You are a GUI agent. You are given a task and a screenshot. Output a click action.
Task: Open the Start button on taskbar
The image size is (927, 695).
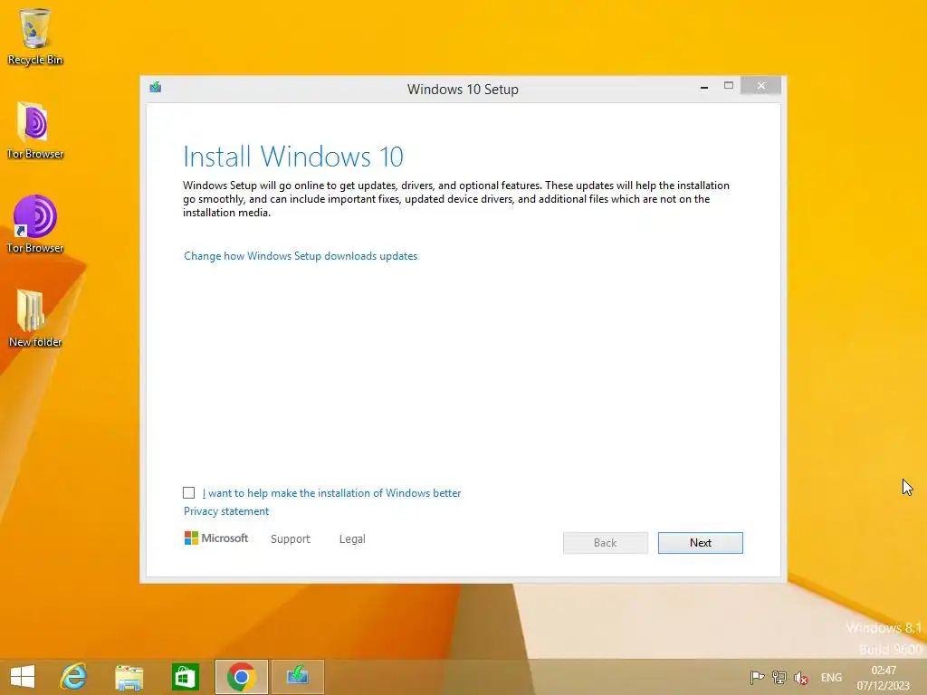(x=23, y=677)
